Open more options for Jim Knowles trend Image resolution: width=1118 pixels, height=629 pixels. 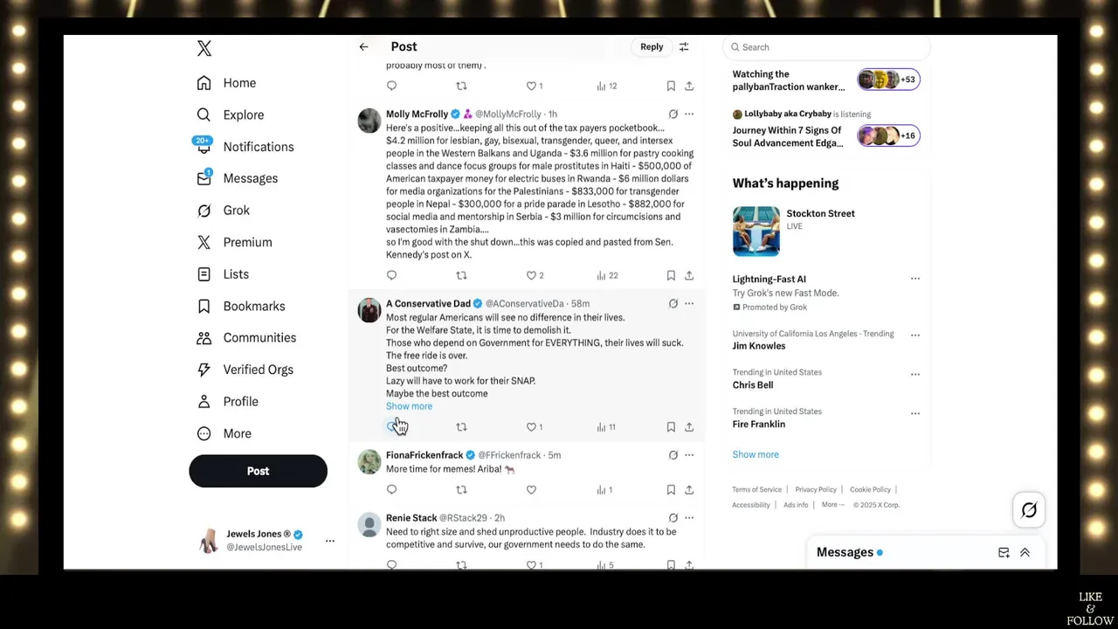915,335
